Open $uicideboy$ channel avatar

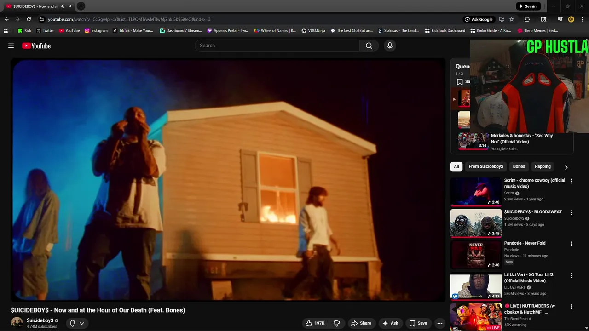click(x=17, y=323)
